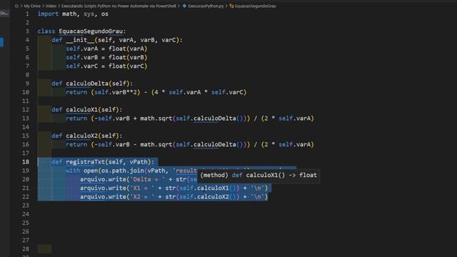Click method name 'calculoX2' on line 15
This screenshot has height=257, width=457.
(81, 136)
